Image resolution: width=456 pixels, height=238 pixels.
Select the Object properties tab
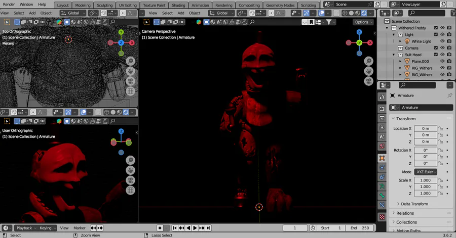click(382, 158)
